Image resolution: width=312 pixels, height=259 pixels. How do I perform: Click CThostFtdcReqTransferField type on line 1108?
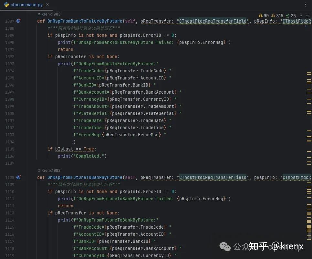213,177
